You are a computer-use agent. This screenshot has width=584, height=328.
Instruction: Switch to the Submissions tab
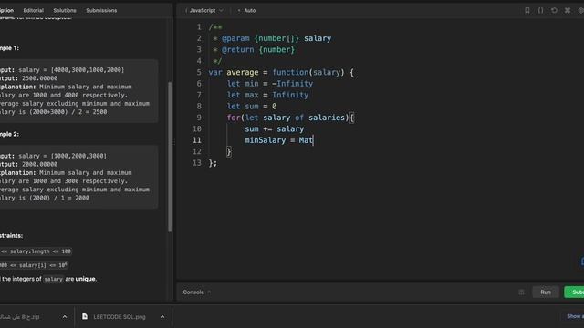[101, 10]
